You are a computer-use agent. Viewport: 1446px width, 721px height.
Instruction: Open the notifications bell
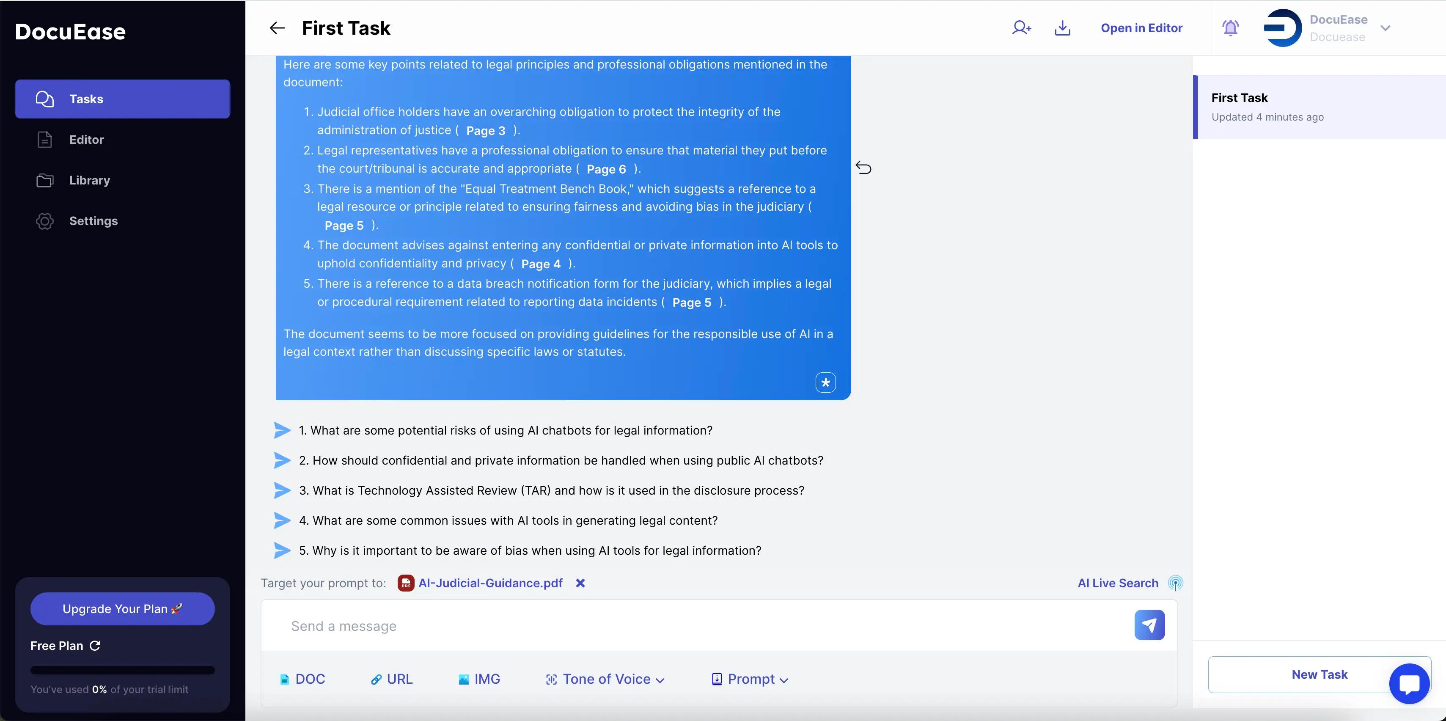coord(1230,28)
